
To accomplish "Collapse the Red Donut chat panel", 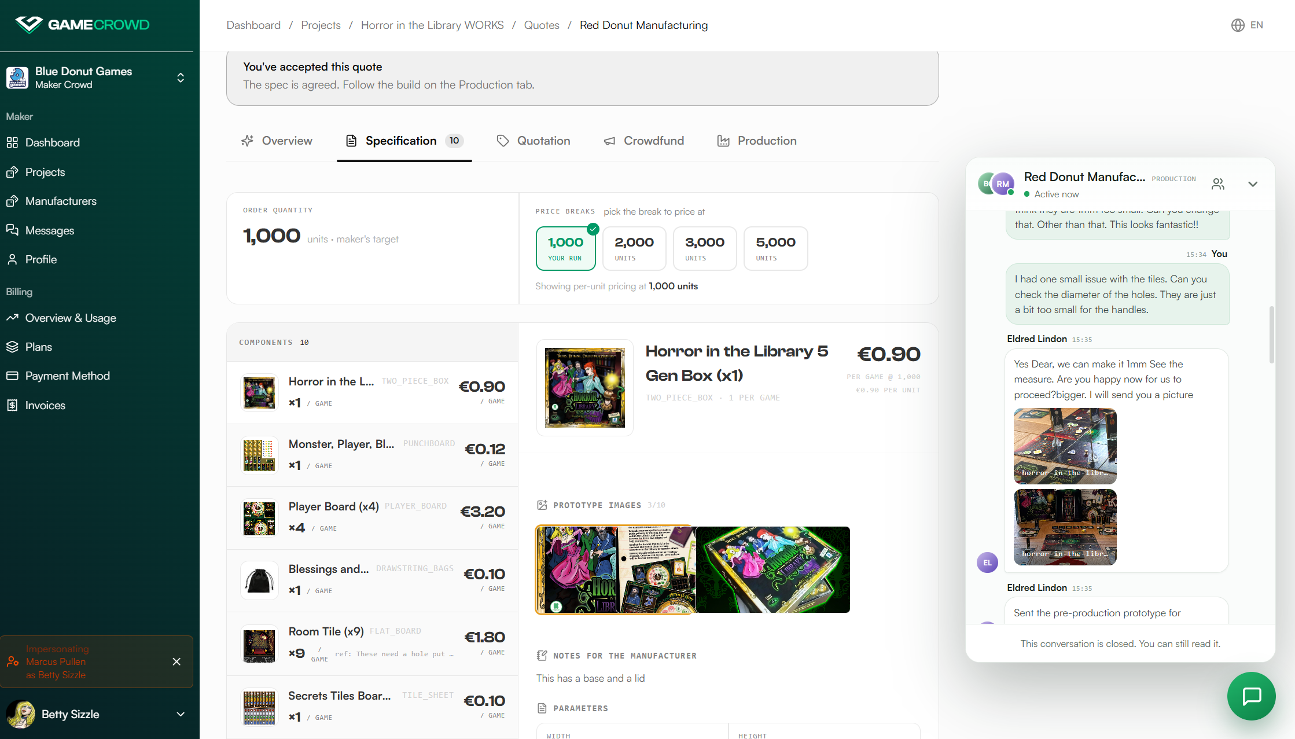I will click(x=1253, y=184).
